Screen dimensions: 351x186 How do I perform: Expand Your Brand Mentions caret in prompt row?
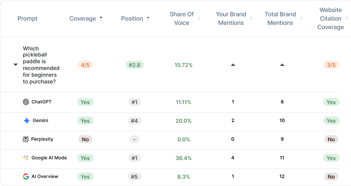233,65
